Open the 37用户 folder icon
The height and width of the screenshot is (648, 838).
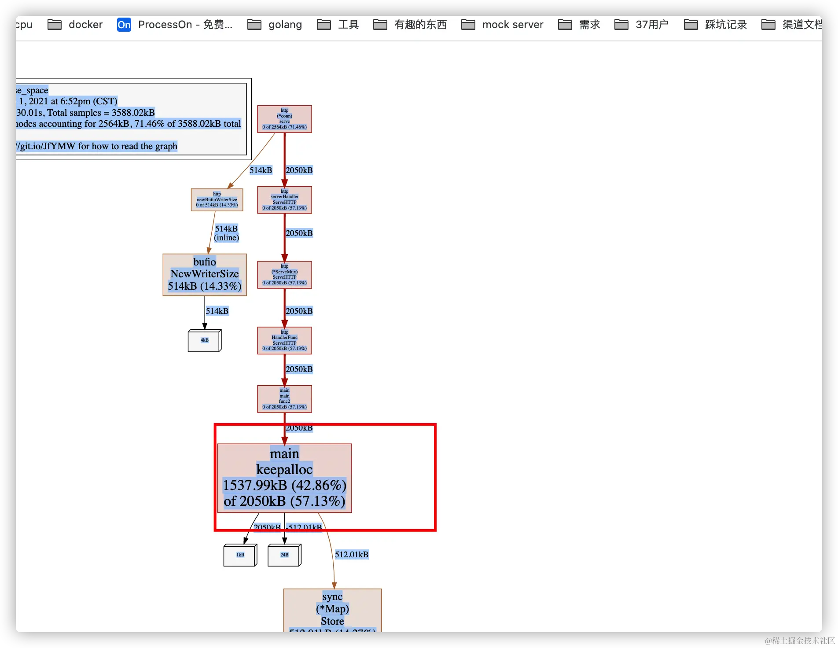coord(621,25)
